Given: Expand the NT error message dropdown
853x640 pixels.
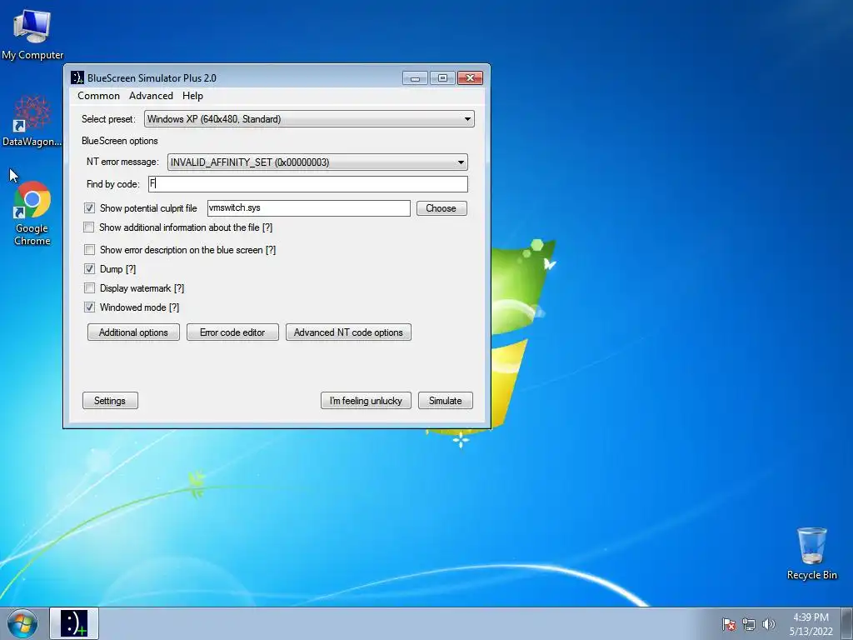Looking at the screenshot, I should click(317, 162).
